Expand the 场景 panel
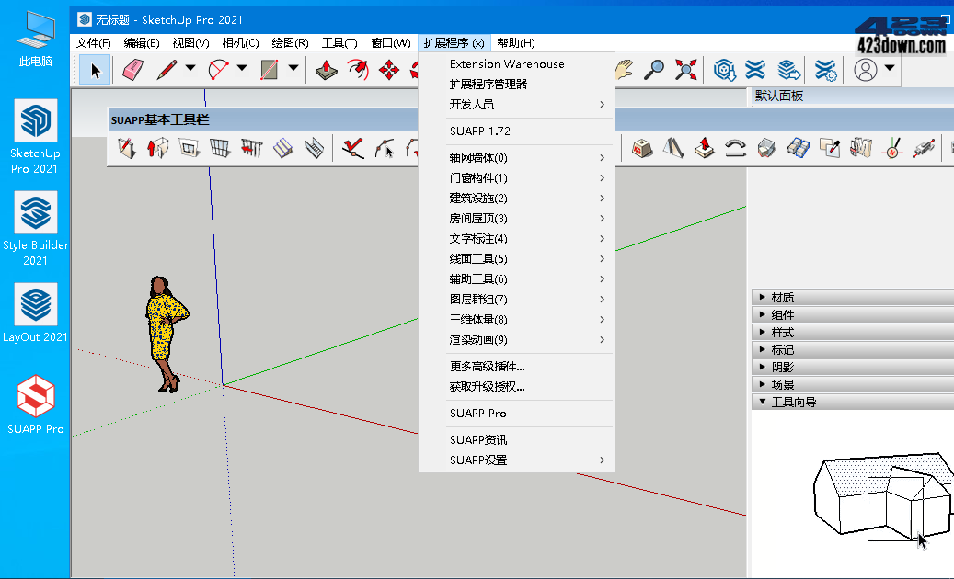The width and height of the screenshot is (954, 579). [853, 384]
